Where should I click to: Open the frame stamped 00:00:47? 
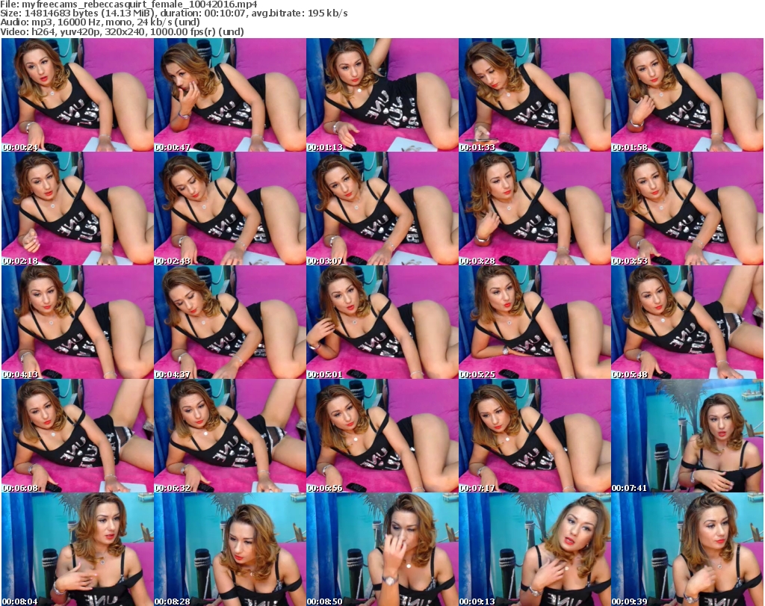[230, 95]
